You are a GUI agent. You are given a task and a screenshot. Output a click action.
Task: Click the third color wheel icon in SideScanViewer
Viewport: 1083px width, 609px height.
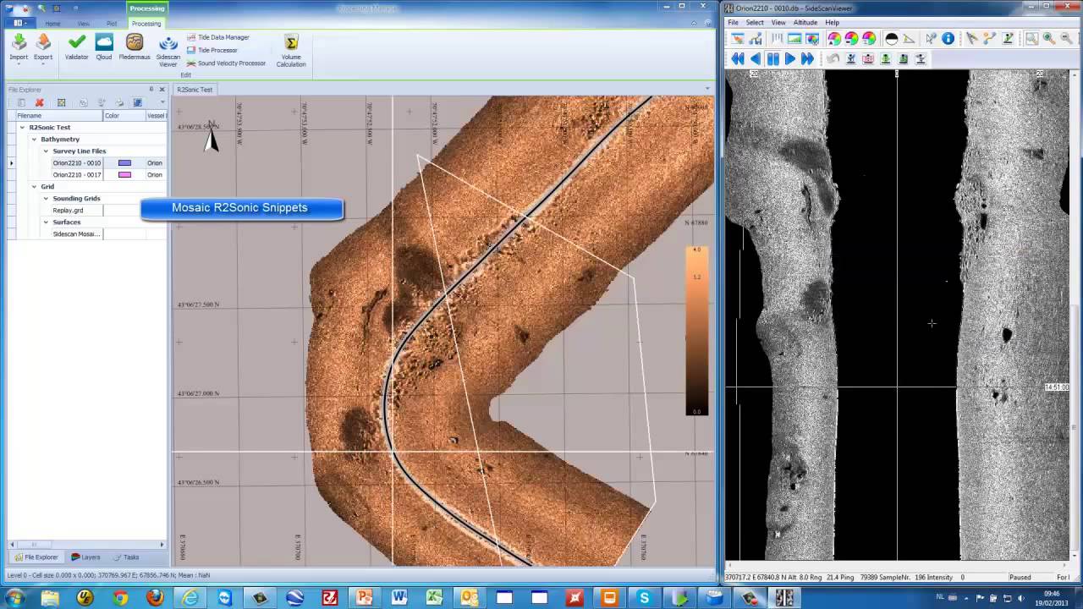pyautogui.click(x=869, y=39)
